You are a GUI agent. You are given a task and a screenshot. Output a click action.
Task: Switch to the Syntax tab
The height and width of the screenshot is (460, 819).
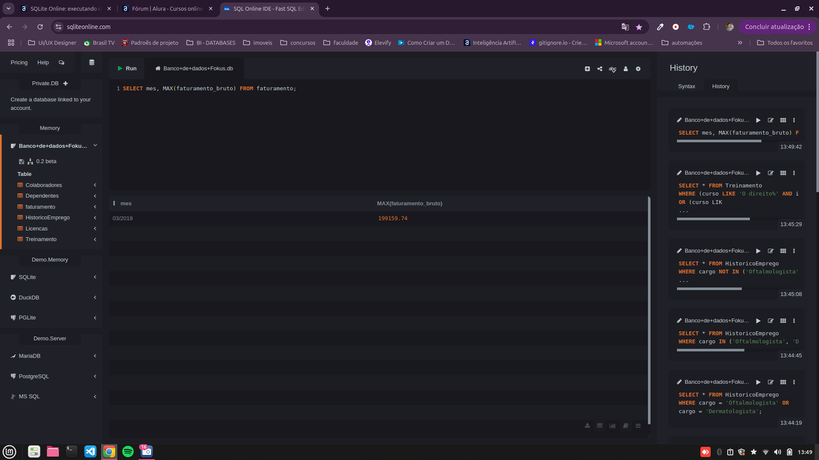click(x=686, y=86)
